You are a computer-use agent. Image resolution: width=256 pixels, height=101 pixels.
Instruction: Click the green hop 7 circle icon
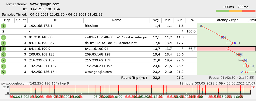click(3, 60)
